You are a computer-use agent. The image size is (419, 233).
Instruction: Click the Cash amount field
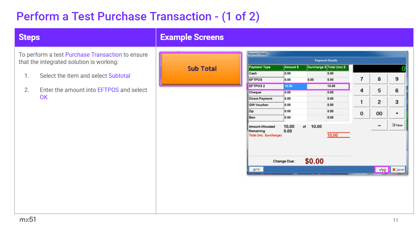(295, 73)
